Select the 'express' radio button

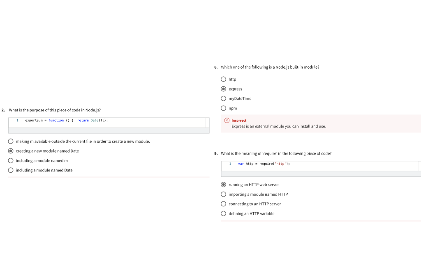[x=223, y=89]
